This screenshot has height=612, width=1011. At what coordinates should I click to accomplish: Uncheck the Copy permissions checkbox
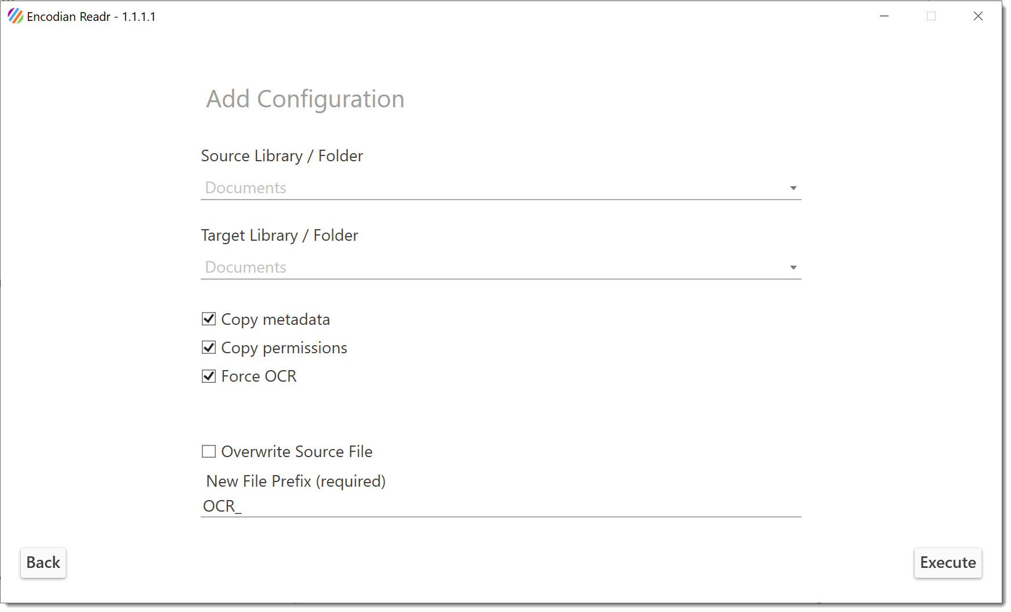[x=209, y=347]
